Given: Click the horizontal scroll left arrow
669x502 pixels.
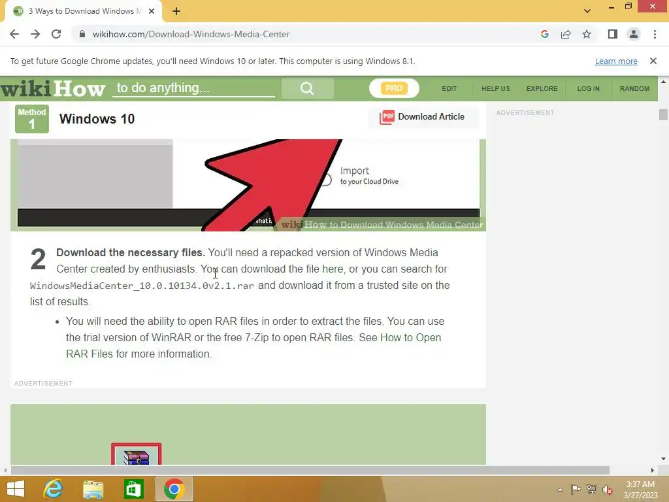Looking at the screenshot, I should 5,471.
